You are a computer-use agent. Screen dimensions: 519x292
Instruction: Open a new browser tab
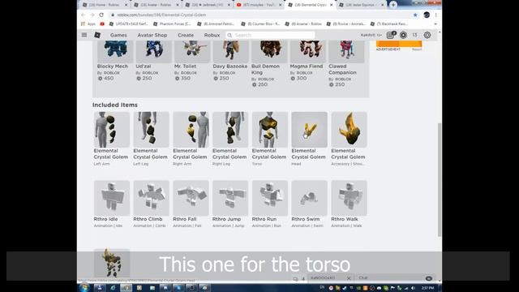[x=393, y=5]
